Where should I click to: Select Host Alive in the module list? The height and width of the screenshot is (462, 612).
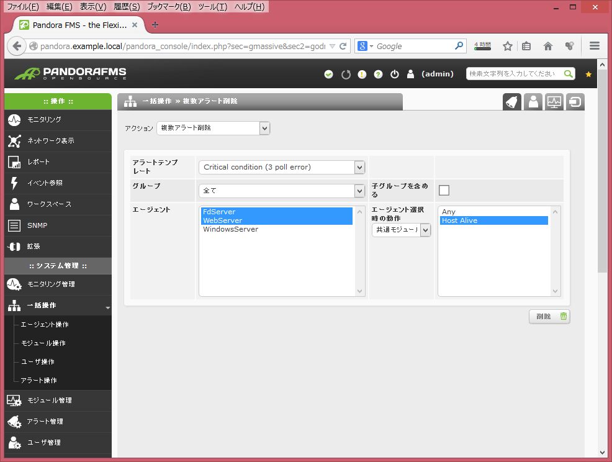pos(493,220)
